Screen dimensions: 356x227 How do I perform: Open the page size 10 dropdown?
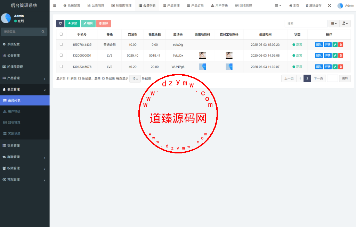(135, 78)
